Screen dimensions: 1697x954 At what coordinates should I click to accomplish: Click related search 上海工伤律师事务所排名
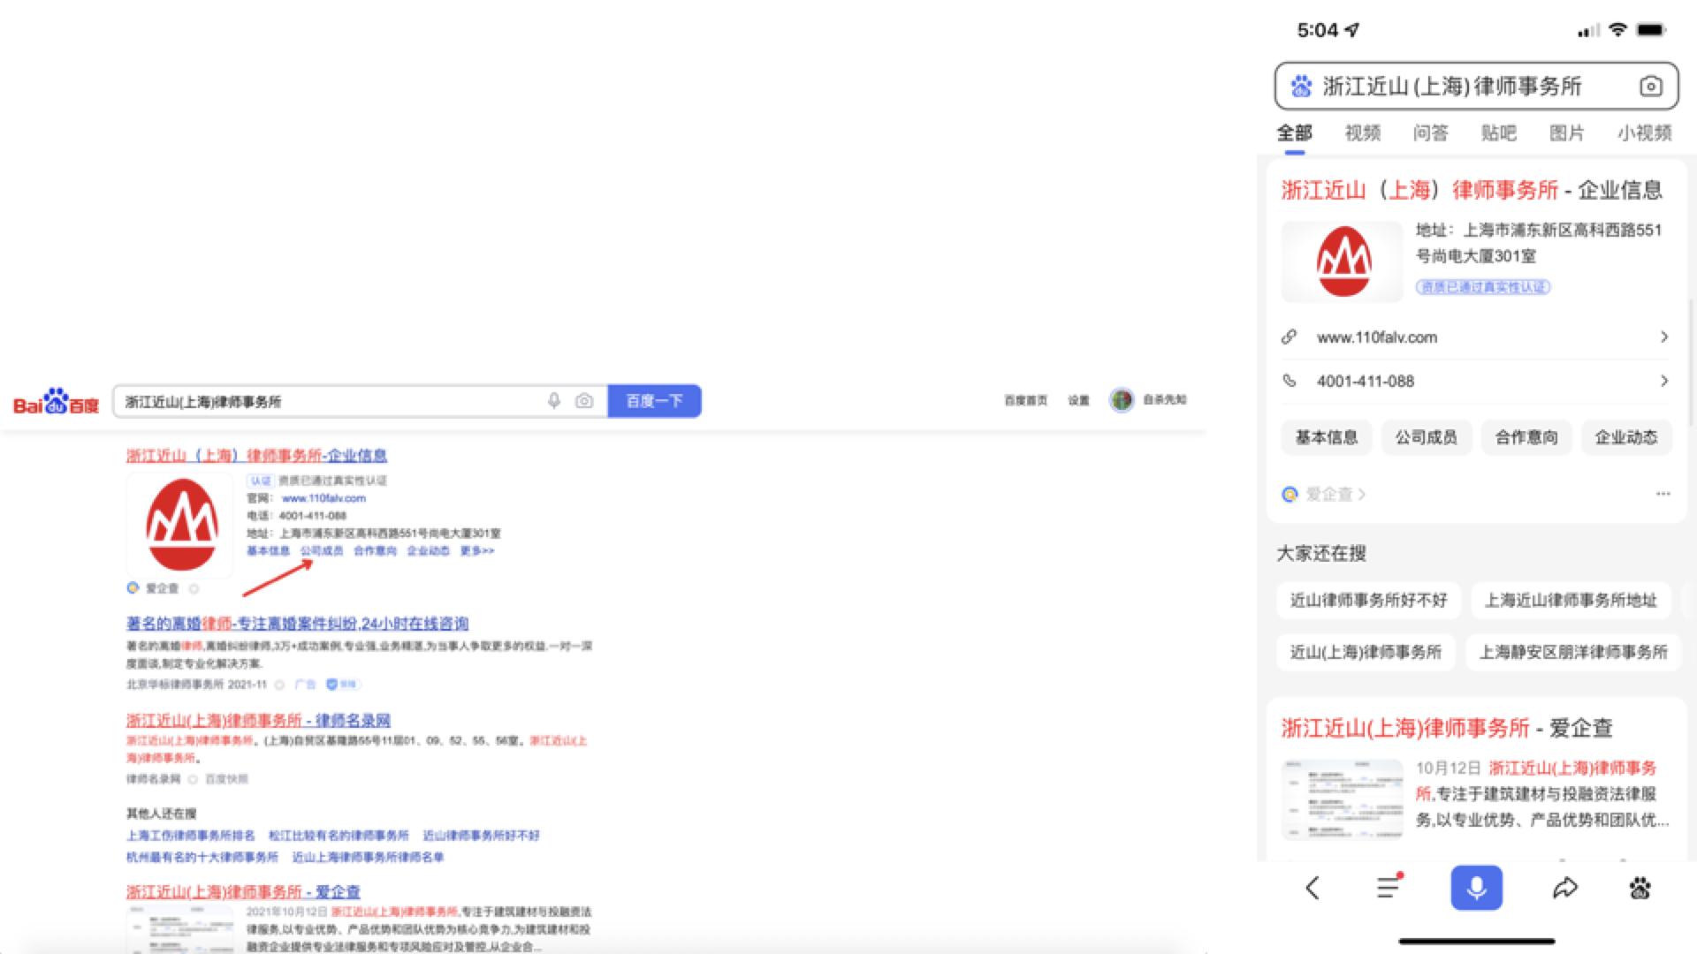[x=190, y=836]
